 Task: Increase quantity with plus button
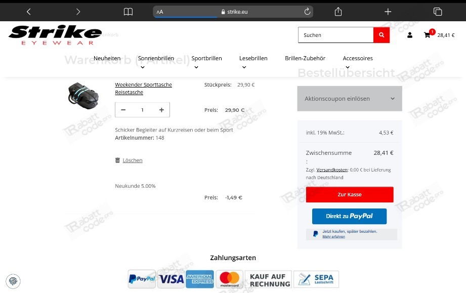pos(161,110)
